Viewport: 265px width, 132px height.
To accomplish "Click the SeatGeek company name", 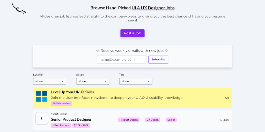I will pos(59,114).
